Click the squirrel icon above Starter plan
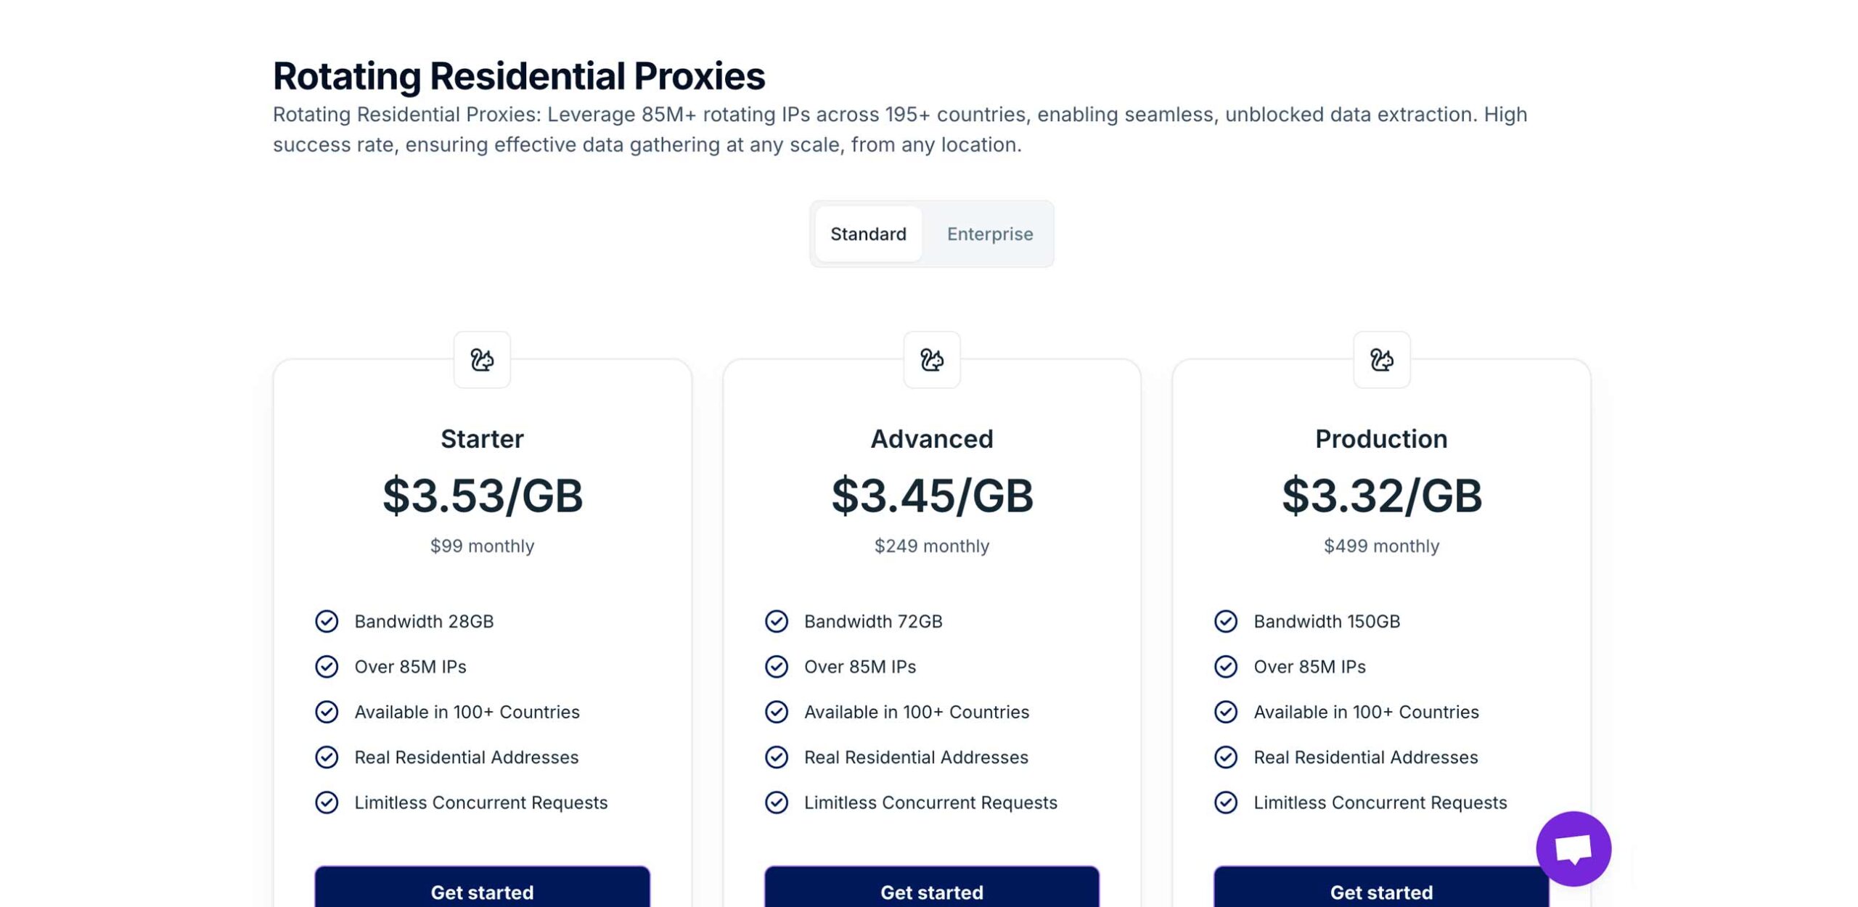The width and height of the screenshot is (1858, 907). pos(482,360)
